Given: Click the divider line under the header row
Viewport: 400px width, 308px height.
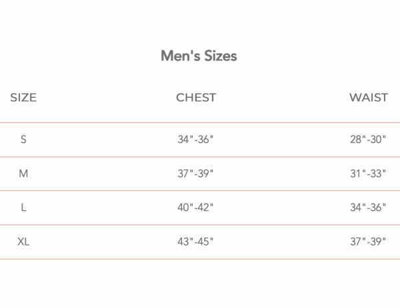Looking at the screenshot, I should tap(200, 122).
